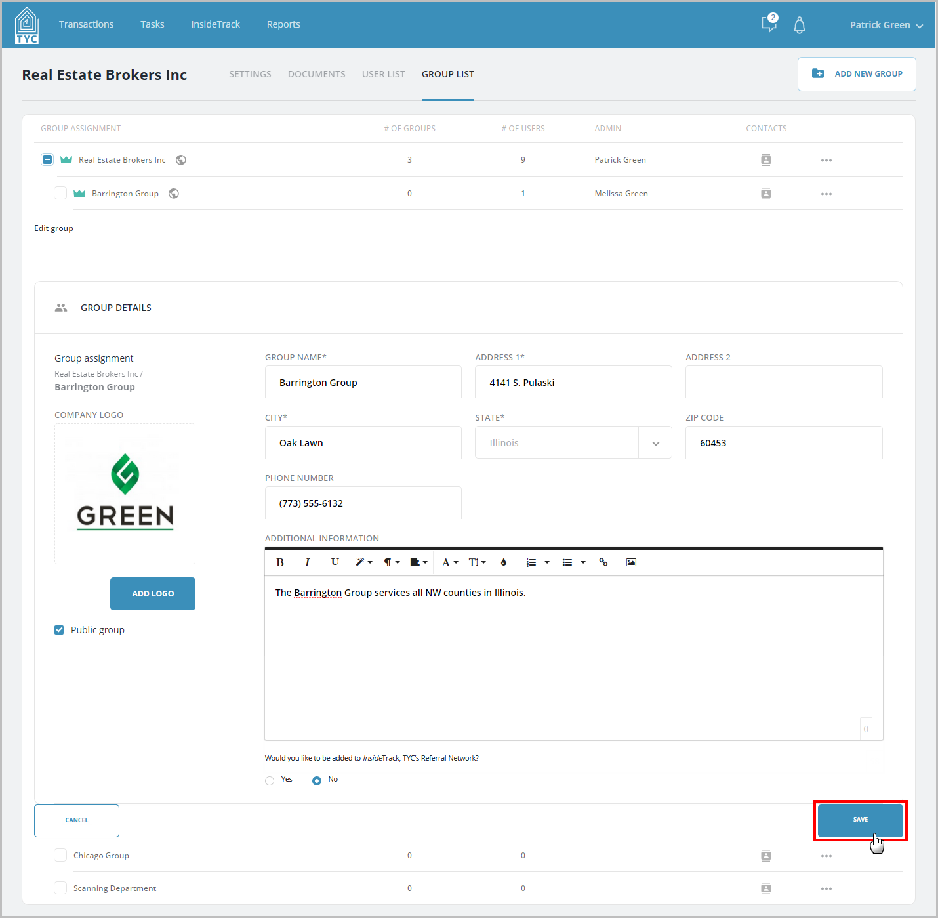The width and height of the screenshot is (938, 918).
Task: Click the TYC home logo
Action: [x=27, y=26]
